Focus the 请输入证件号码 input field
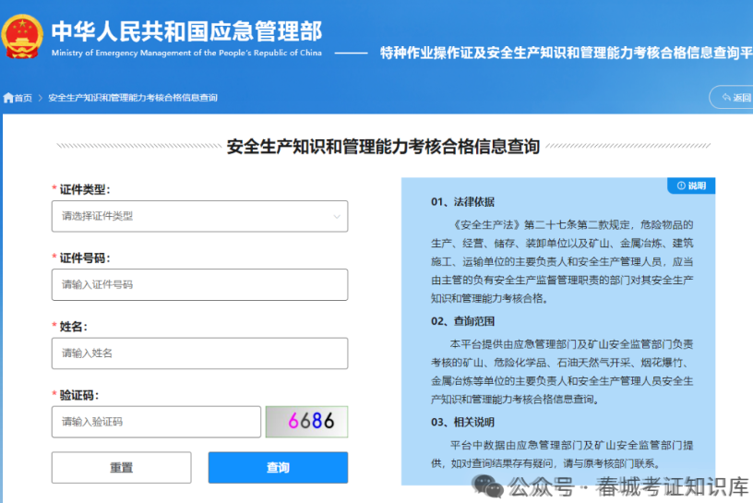This screenshot has width=753, height=503. 199,284
